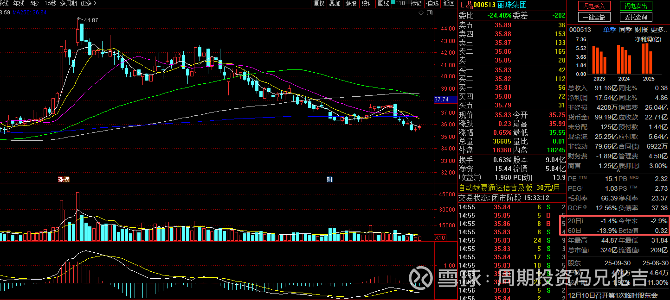Open the 多股 multi-stock view
The width and height of the screenshot is (670, 300).
pyautogui.click(x=351, y=3)
